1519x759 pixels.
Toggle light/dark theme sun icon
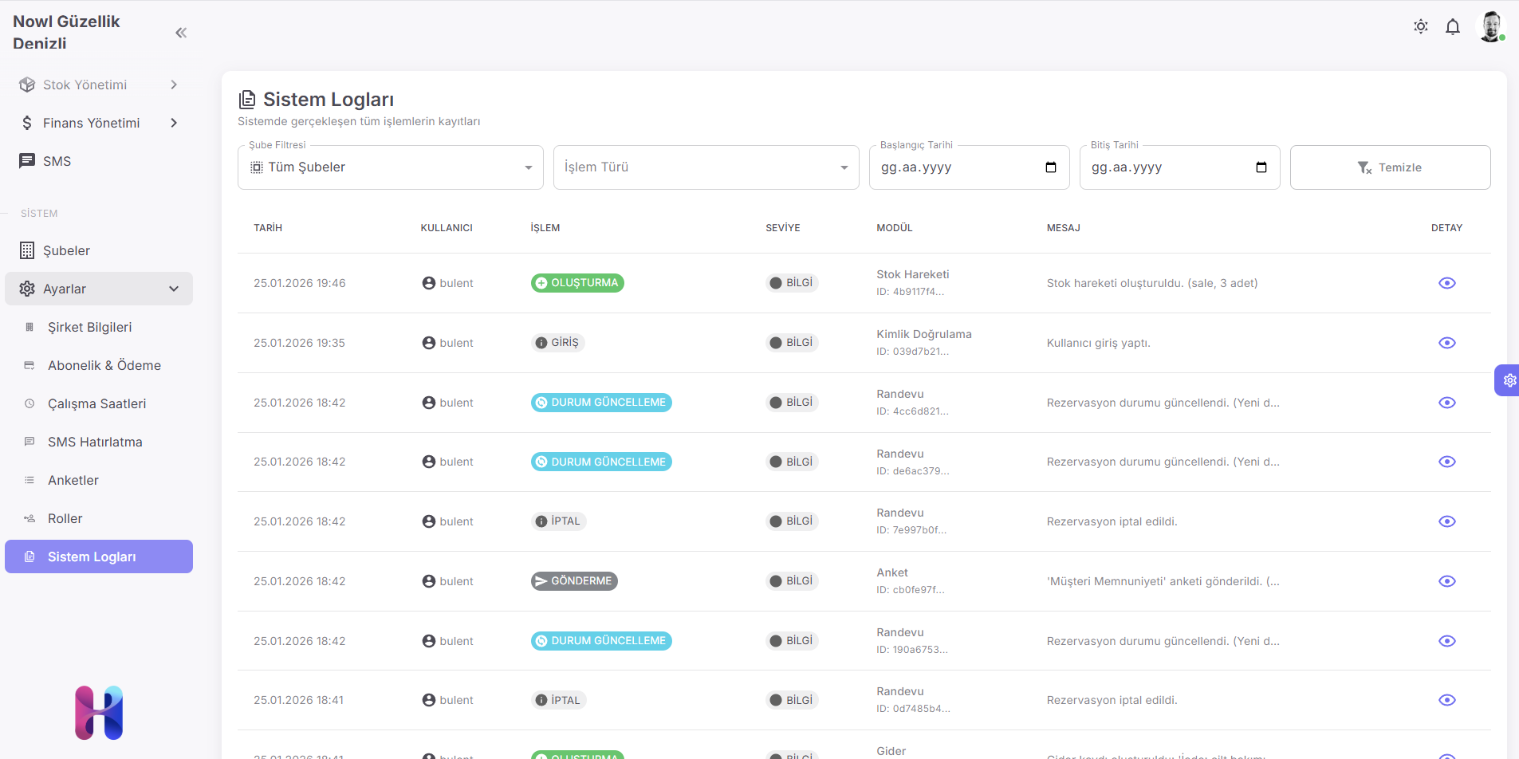click(1421, 26)
